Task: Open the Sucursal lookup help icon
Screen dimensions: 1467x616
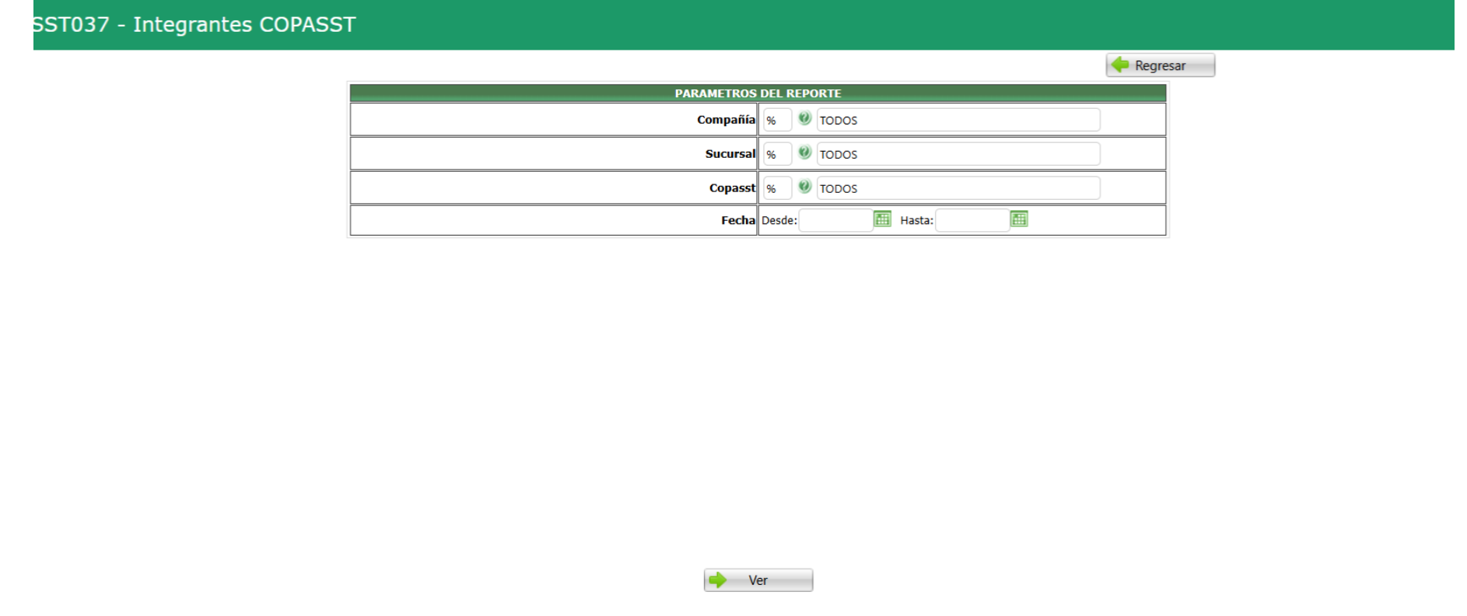Action: [x=804, y=152]
